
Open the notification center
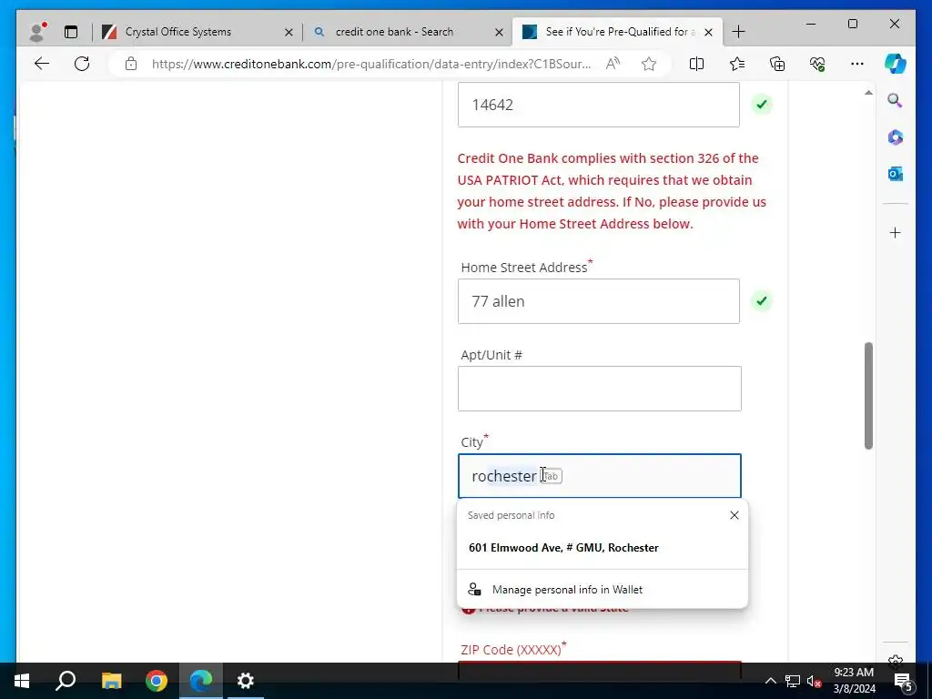pyautogui.click(x=903, y=681)
